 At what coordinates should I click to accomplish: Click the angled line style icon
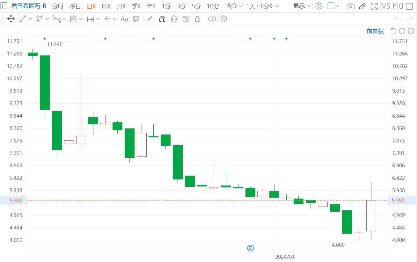(x=150, y=19)
